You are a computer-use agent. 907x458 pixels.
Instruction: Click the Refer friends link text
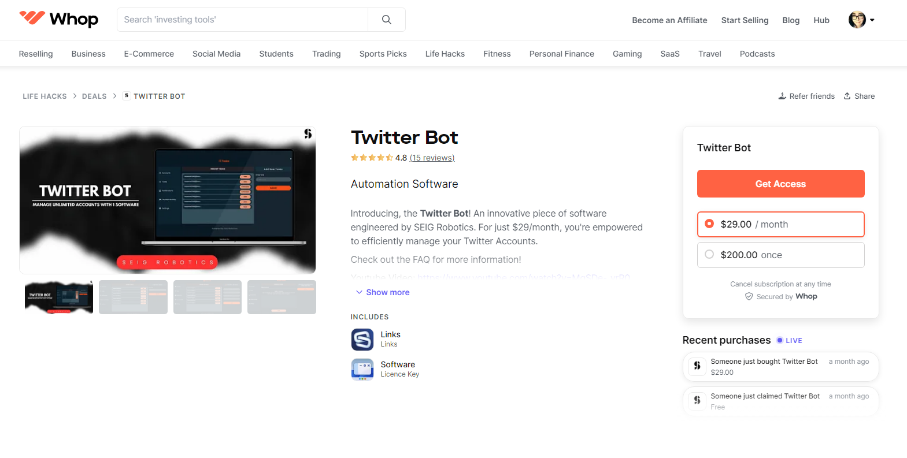point(812,96)
